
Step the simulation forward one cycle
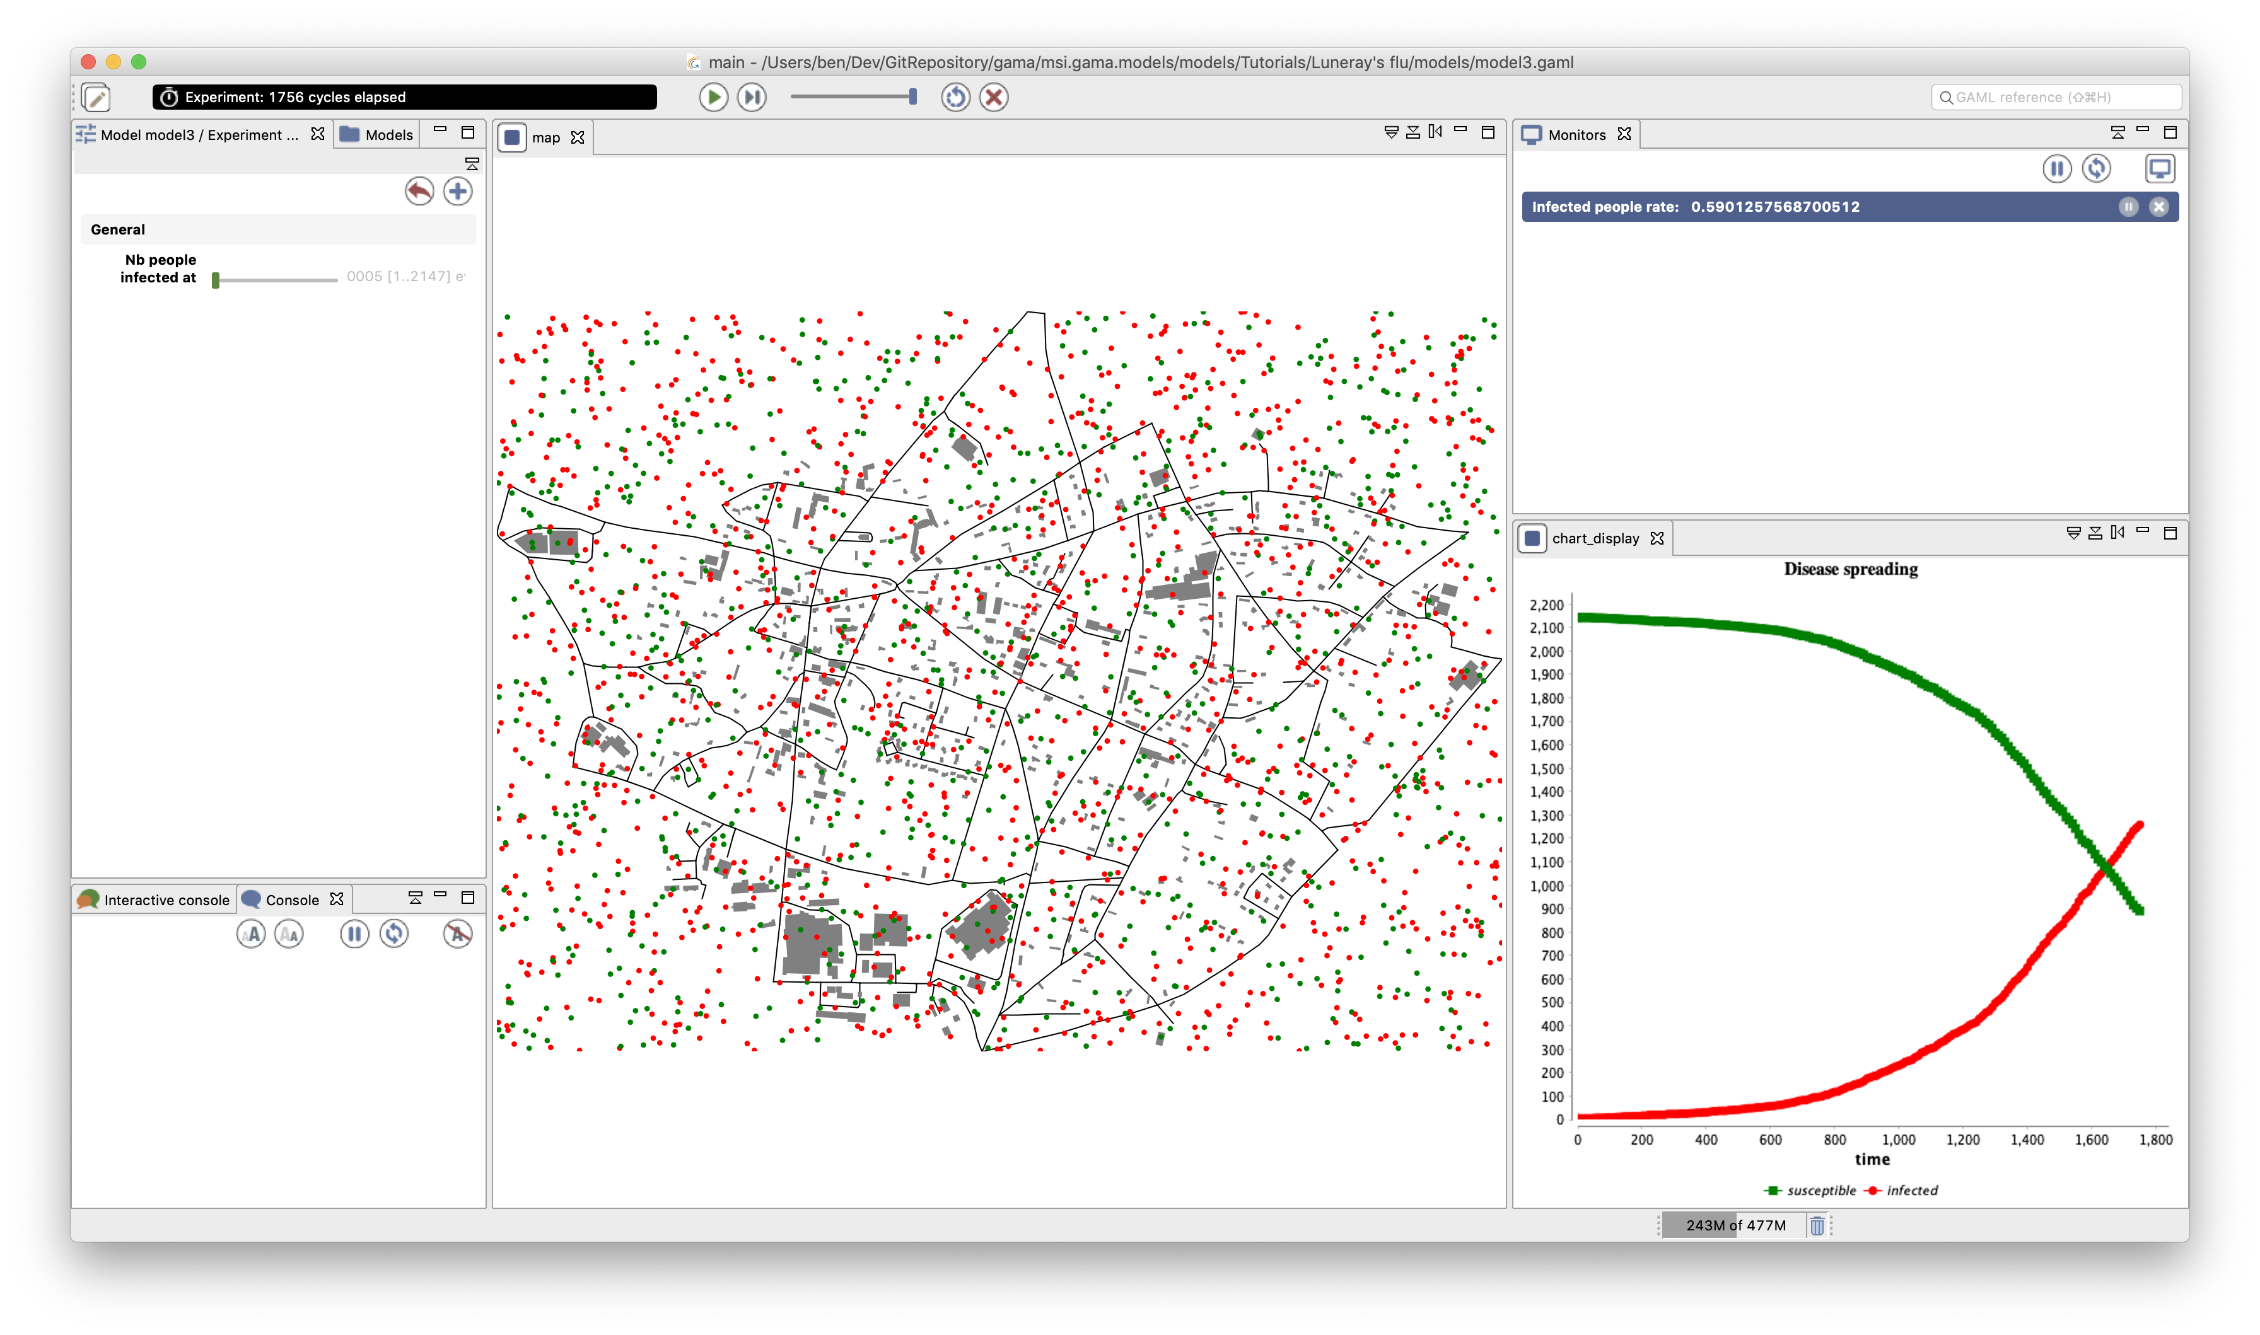click(x=751, y=97)
